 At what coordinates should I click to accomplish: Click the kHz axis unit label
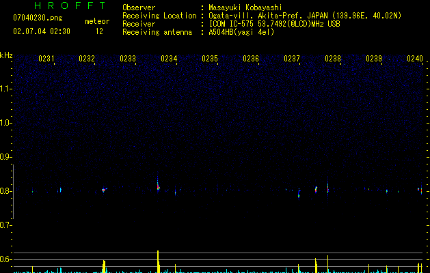click(6, 55)
